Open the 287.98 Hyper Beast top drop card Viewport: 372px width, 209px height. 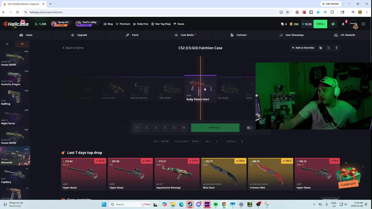tap(130, 174)
